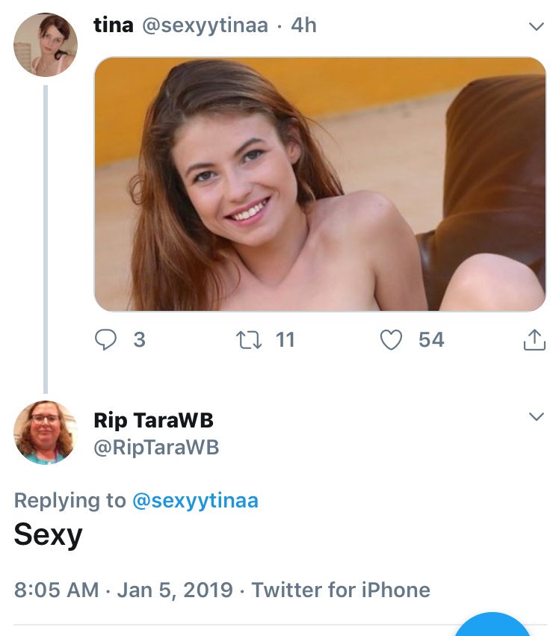Click the 54 likes count
Viewport: 556px width, 636px height.
click(431, 339)
